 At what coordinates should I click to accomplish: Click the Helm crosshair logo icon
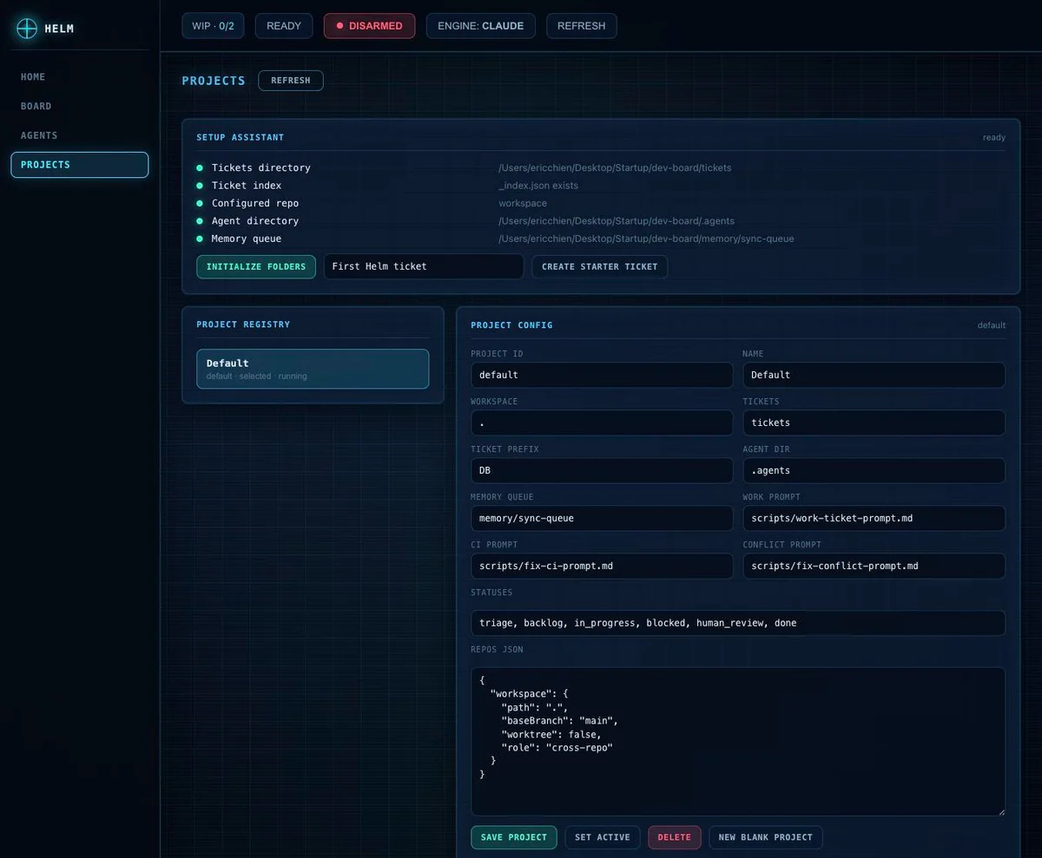pos(28,29)
